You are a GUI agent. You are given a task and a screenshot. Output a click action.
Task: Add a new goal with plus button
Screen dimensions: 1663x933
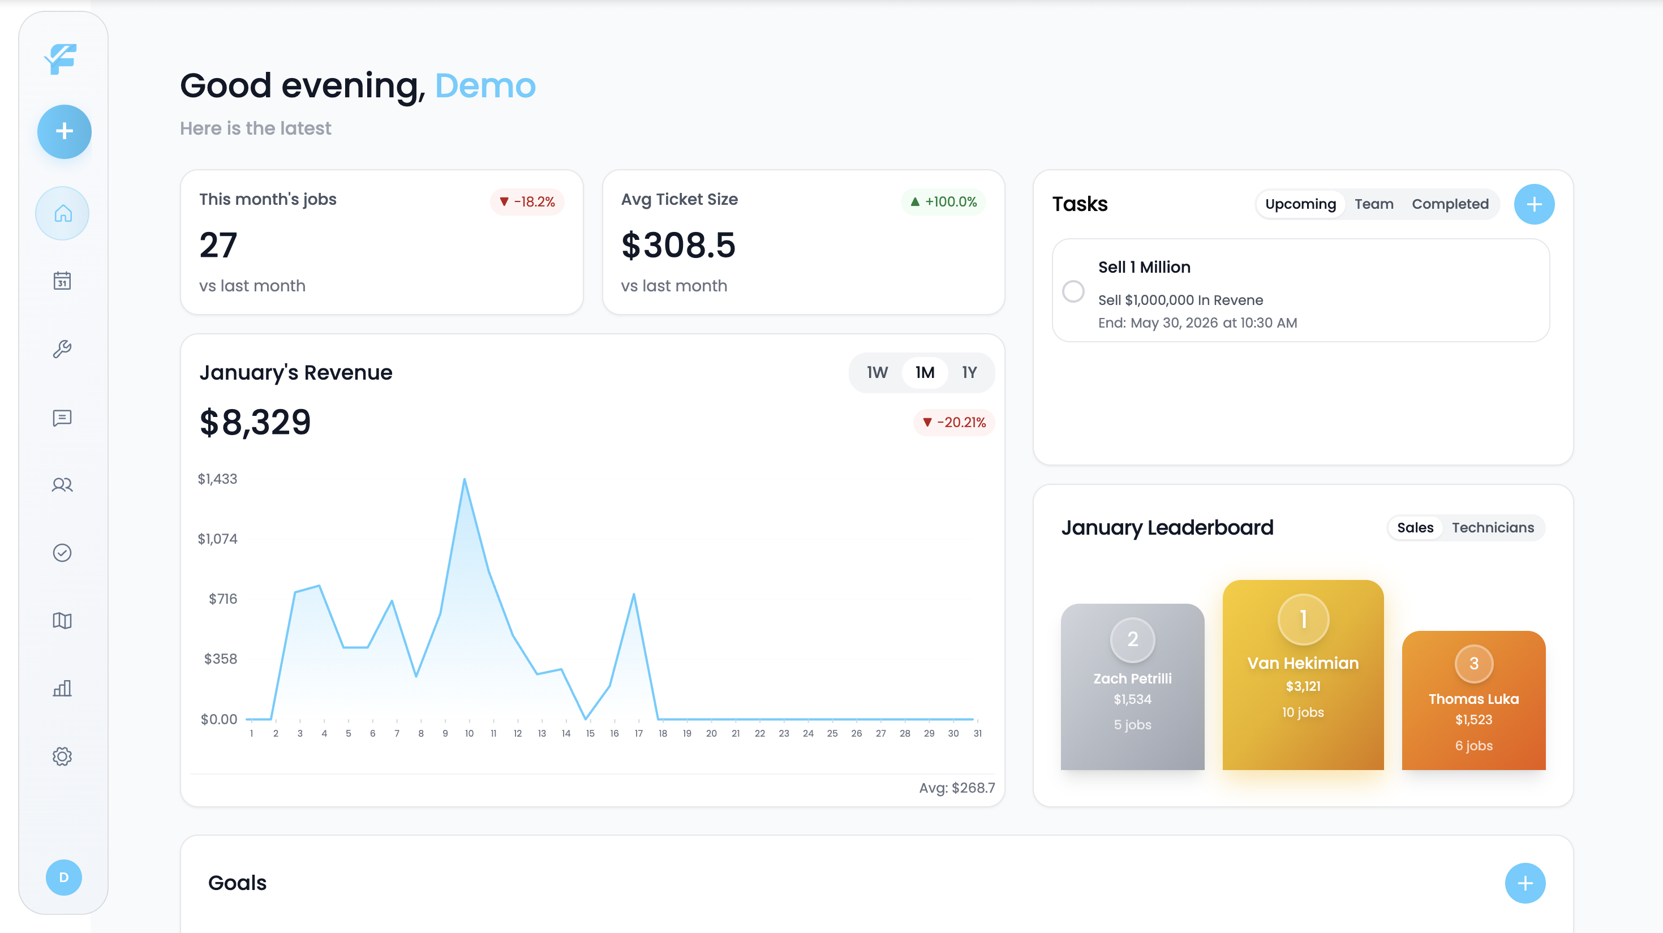coord(1525,883)
